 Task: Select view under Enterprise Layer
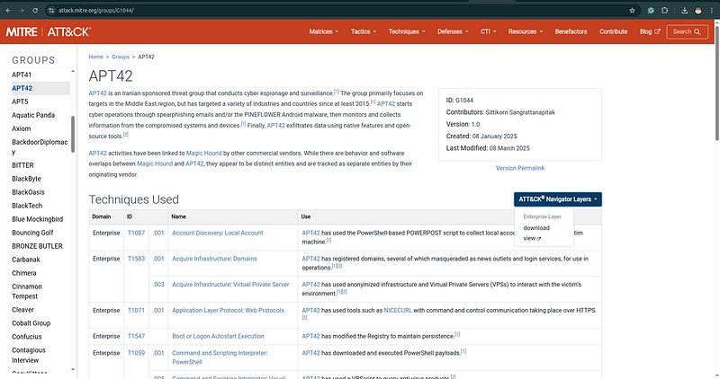532,238
